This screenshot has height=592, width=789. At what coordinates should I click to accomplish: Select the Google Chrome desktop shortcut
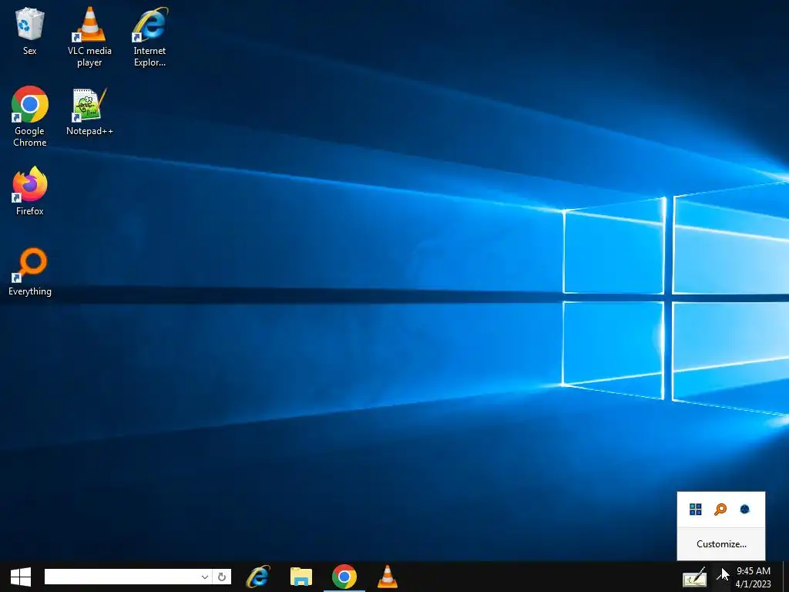coord(30,116)
